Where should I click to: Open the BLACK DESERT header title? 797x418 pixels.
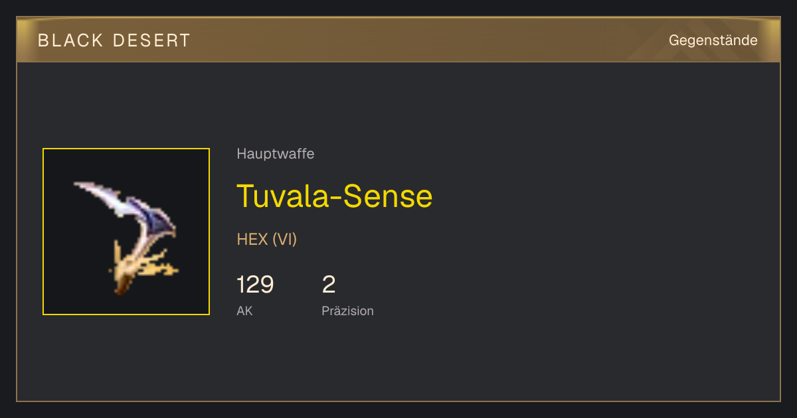(114, 40)
